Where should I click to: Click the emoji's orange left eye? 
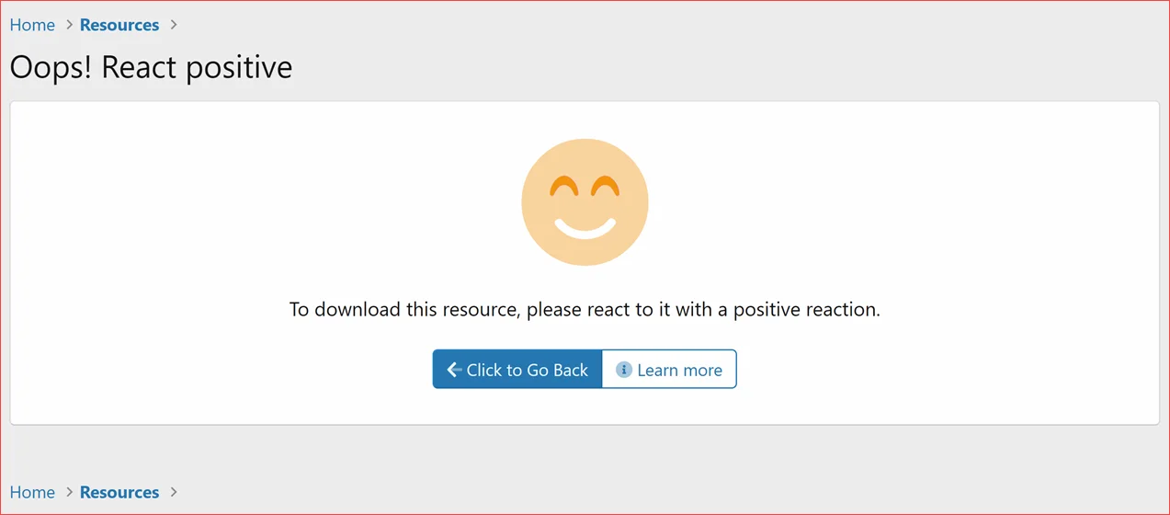563,189
